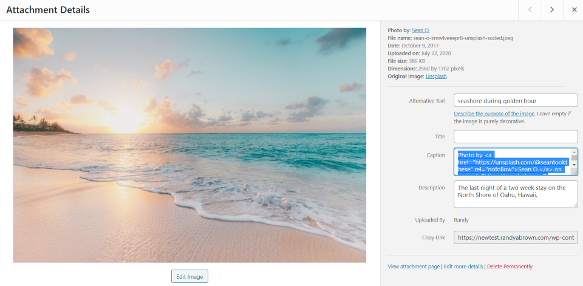Click the empty Title field
The width and height of the screenshot is (583, 286).
[x=516, y=137]
